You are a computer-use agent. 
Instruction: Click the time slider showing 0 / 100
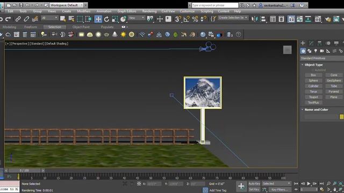(x=24, y=170)
